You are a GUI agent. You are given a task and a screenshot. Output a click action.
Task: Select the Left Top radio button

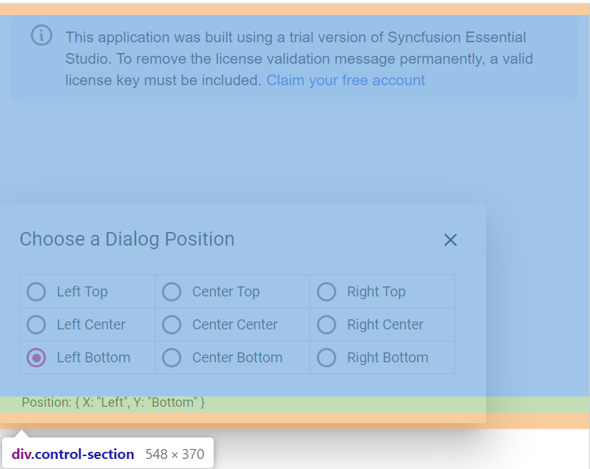(x=36, y=291)
